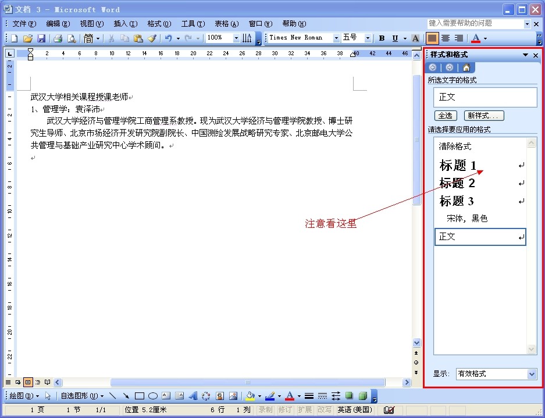
Task: Open the 文件 menu
Action: click(x=24, y=24)
